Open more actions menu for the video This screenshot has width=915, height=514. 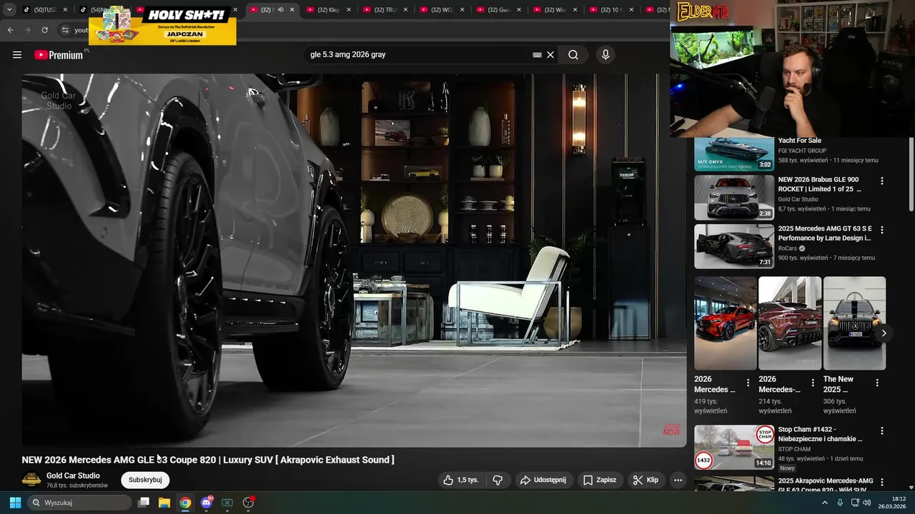click(678, 480)
